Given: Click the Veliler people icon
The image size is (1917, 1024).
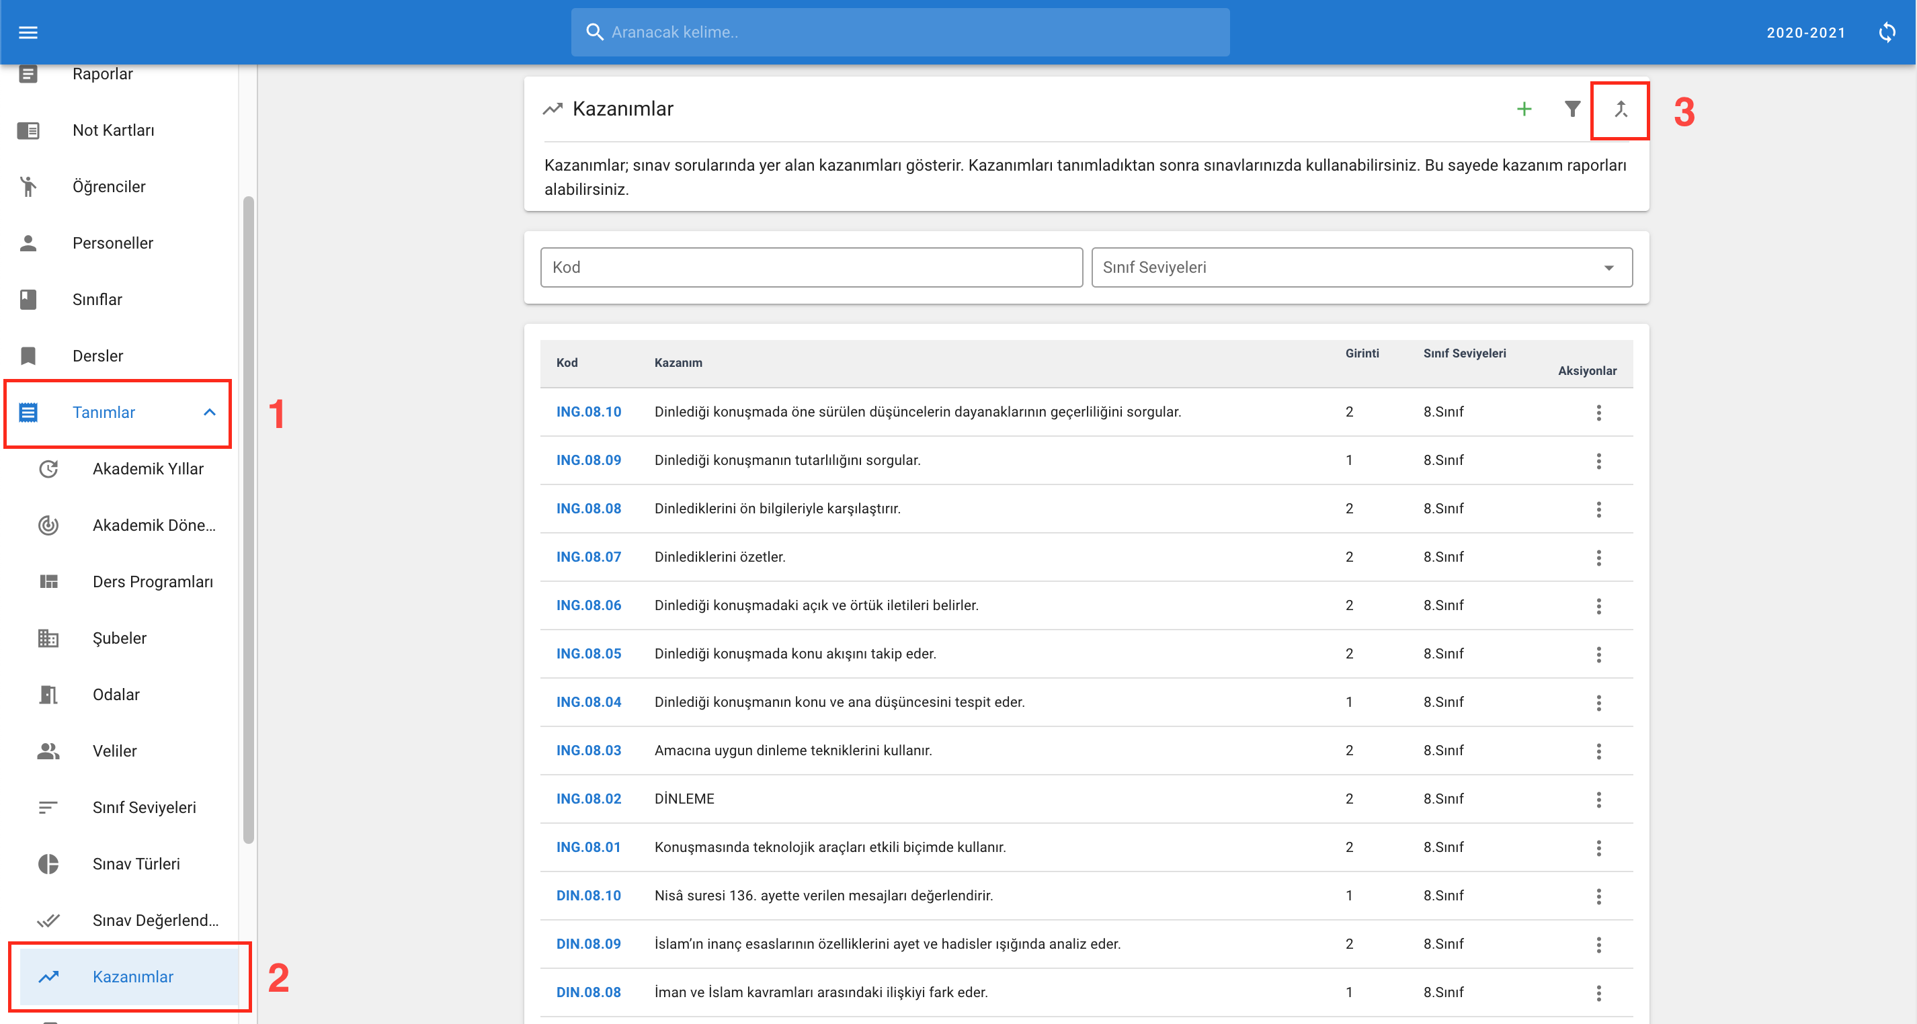Looking at the screenshot, I should (48, 751).
